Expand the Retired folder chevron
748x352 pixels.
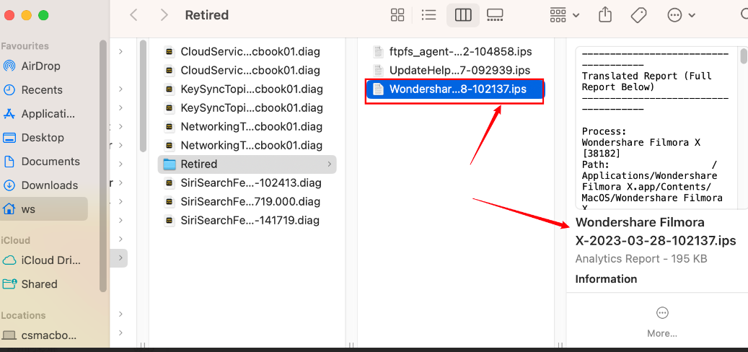[x=330, y=164]
